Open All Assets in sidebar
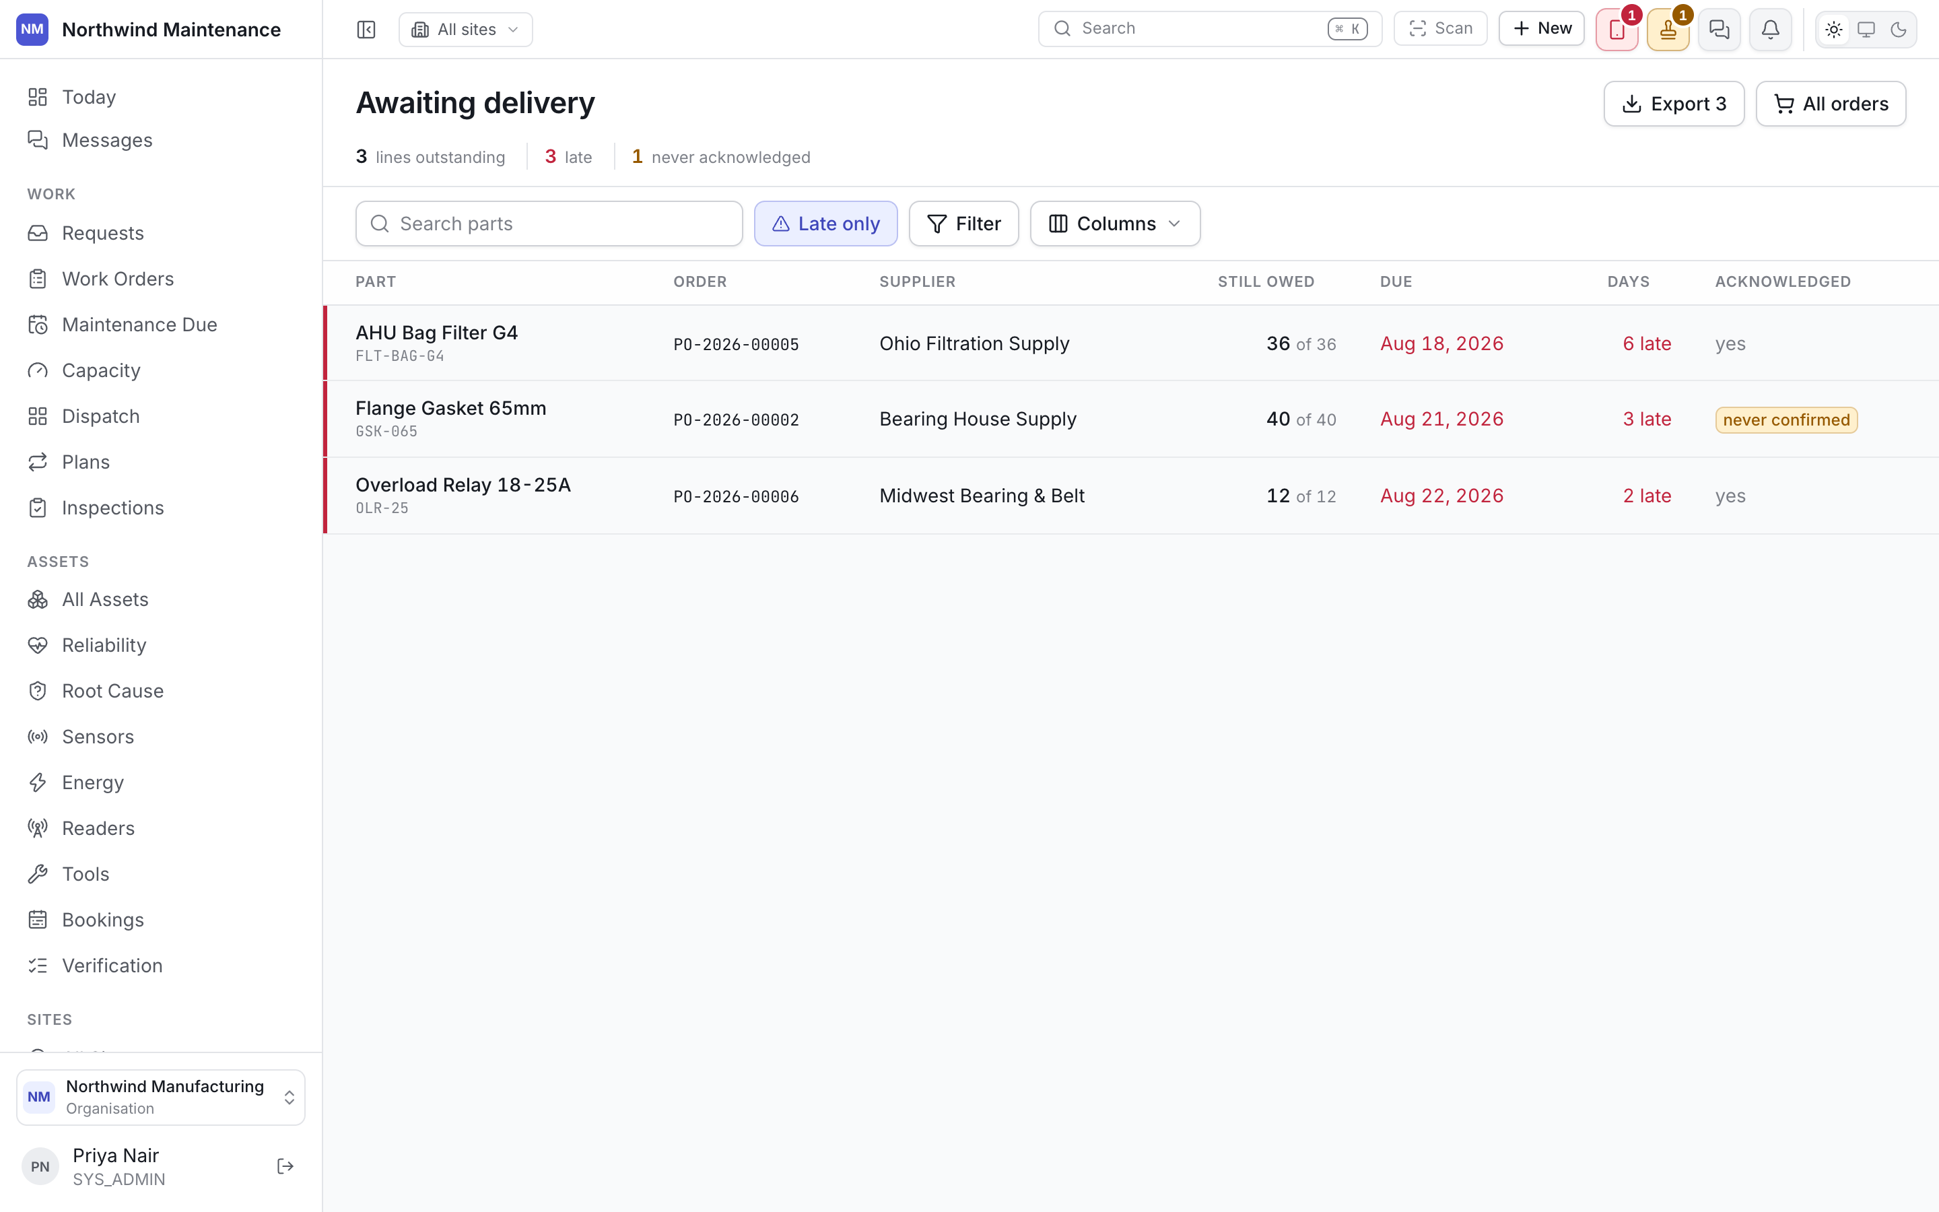 click(x=161, y=599)
